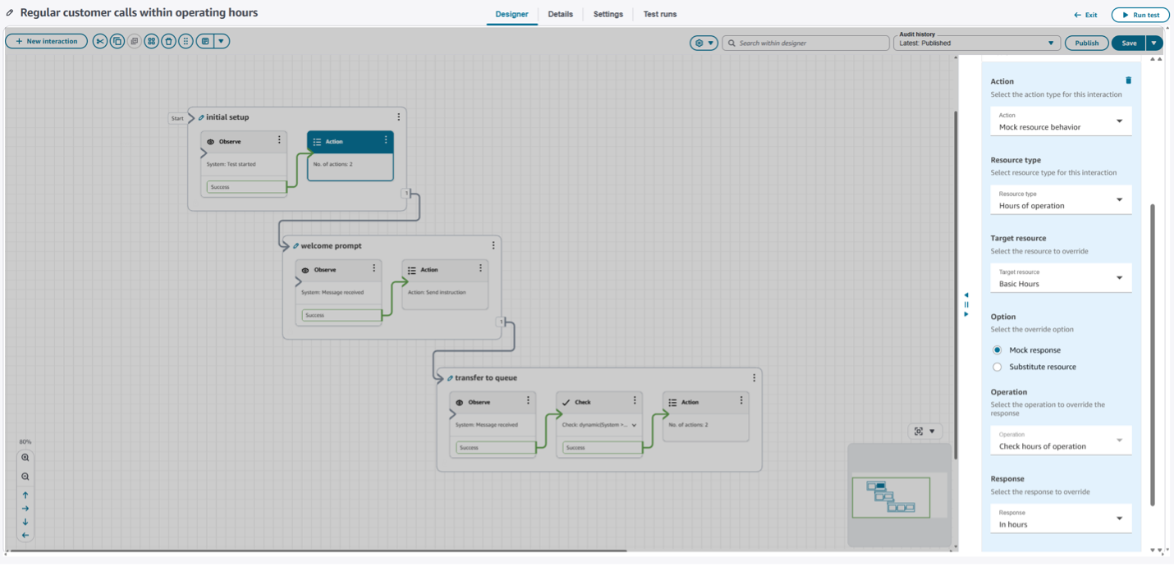The width and height of the screenshot is (1174, 566).
Task: Zoom out on the designer canvas
Action: pyautogui.click(x=25, y=477)
